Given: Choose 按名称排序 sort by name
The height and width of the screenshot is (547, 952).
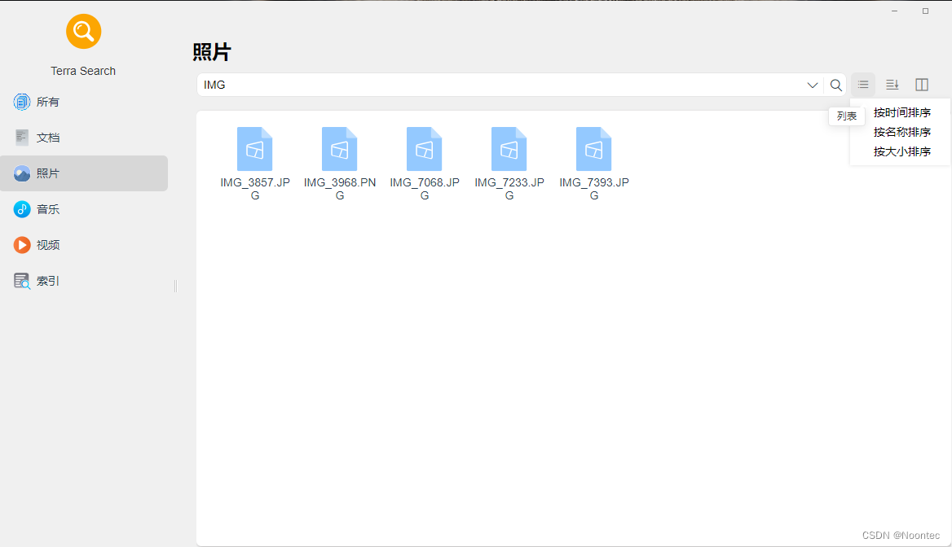Looking at the screenshot, I should tap(901, 132).
